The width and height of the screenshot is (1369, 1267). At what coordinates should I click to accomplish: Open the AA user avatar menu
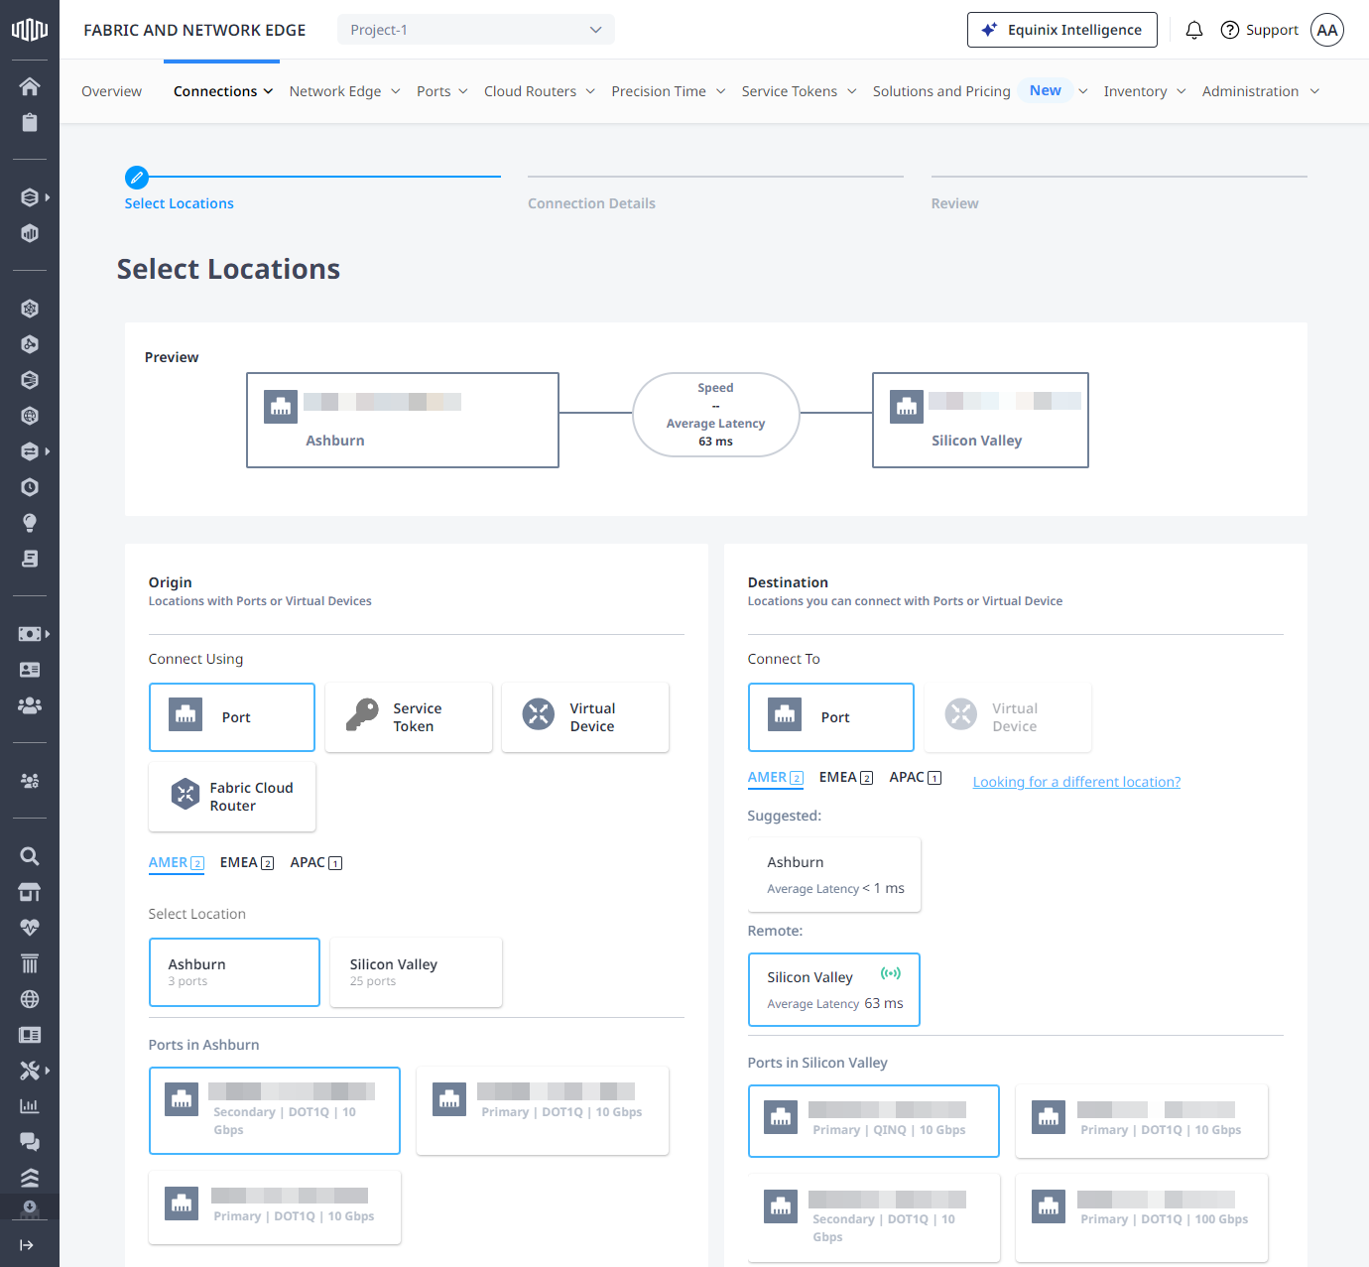[1327, 30]
